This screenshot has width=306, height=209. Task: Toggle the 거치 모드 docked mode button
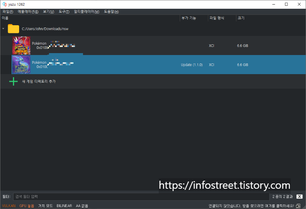click(x=45, y=206)
